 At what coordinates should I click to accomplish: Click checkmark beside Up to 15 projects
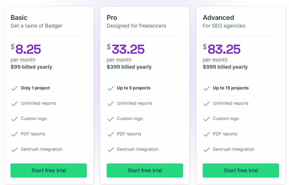206,88
